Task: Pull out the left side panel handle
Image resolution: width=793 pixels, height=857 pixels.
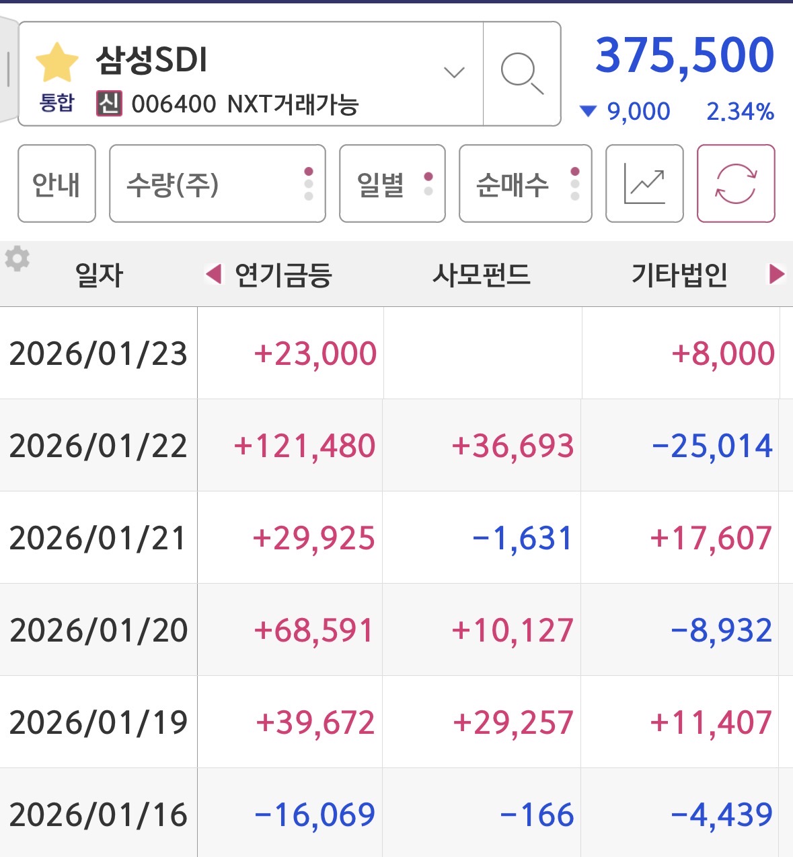Action: point(8,69)
